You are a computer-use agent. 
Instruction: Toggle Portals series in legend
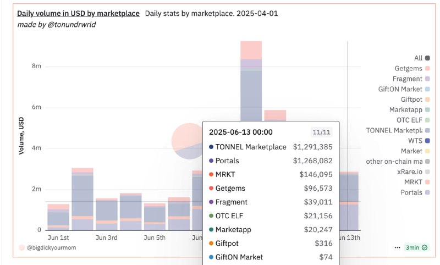pos(415,192)
